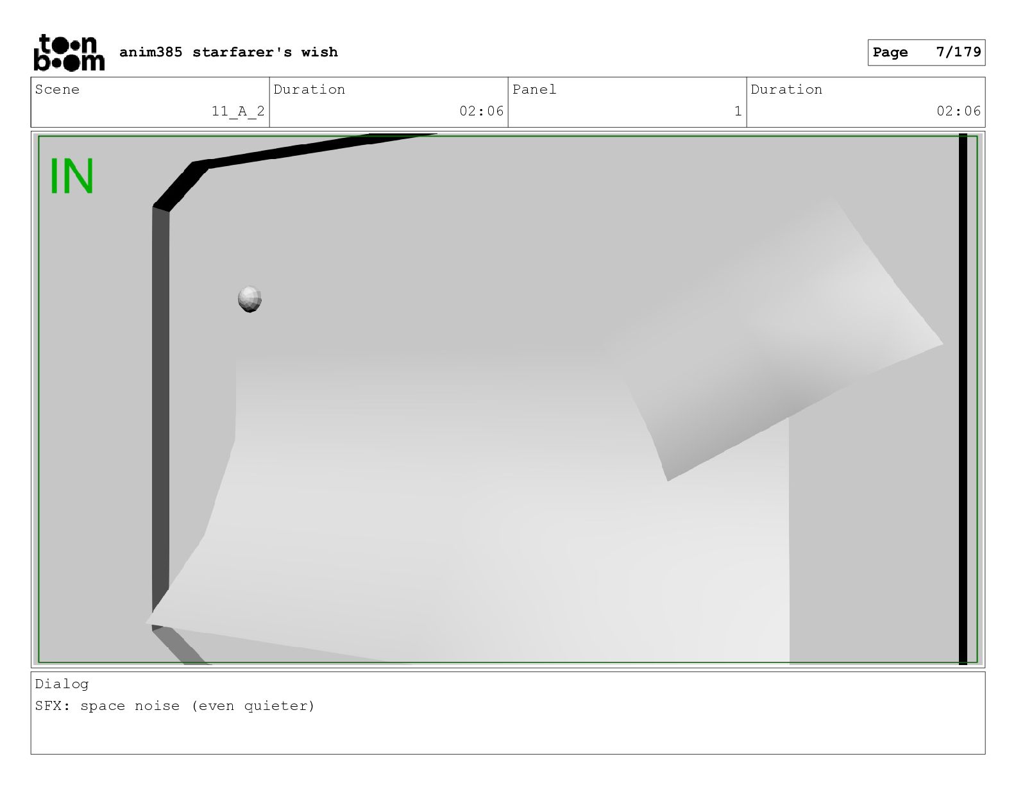Screen dimensions: 1016x785
Task: Click the Dialog label
Action: [x=62, y=684]
